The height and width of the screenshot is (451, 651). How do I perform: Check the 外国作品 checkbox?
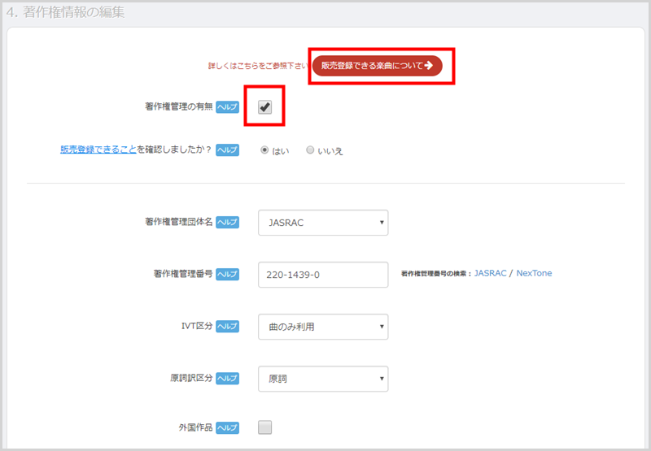(265, 427)
